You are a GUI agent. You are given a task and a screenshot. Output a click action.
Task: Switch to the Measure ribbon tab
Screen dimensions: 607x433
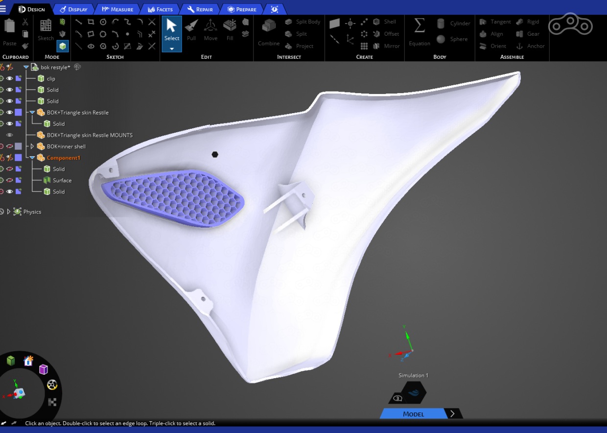[x=118, y=9]
